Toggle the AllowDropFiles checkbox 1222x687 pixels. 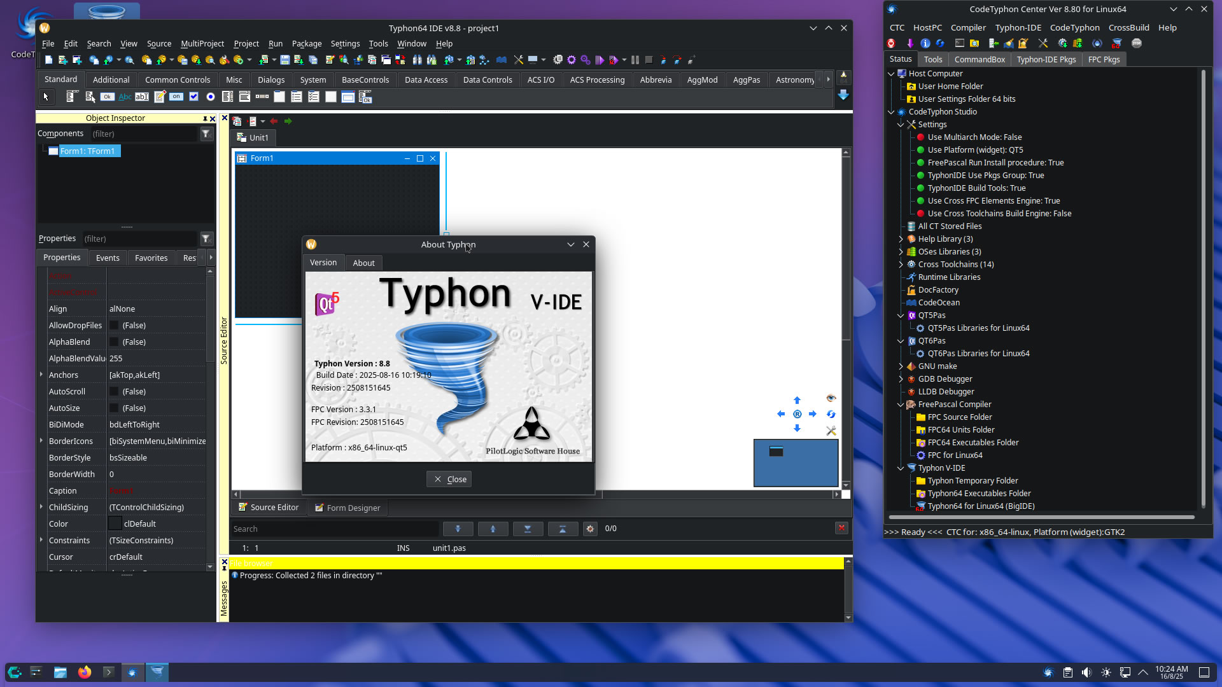pos(114,326)
